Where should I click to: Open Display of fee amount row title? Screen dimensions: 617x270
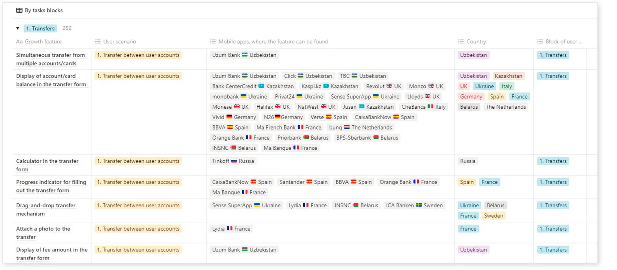click(x=52, y=254)
